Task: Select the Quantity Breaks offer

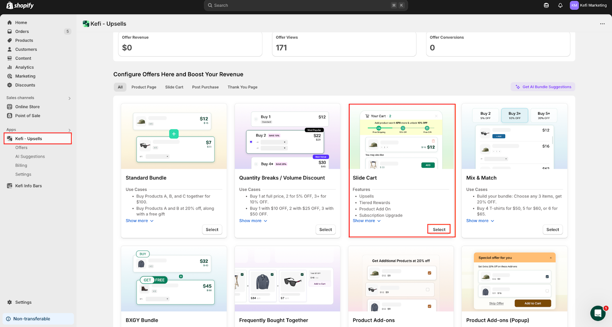Action: pyautogui.click(x=326, y=229)
